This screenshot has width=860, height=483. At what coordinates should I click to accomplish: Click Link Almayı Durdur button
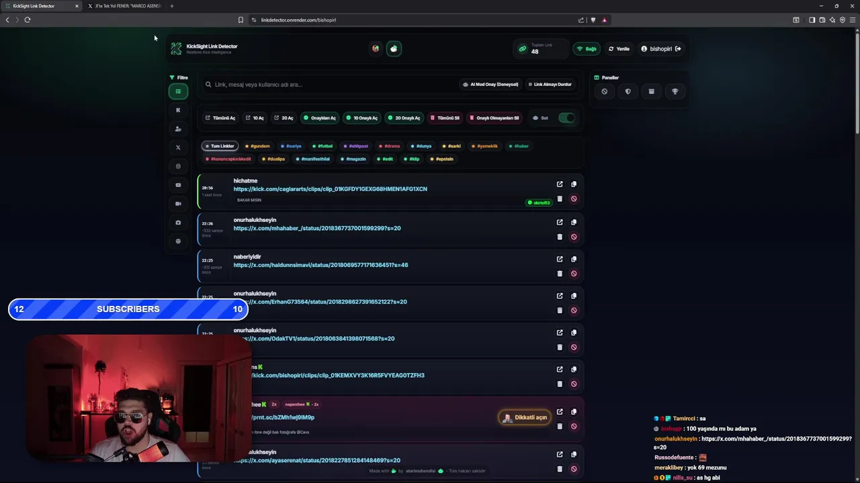point(550,85)
